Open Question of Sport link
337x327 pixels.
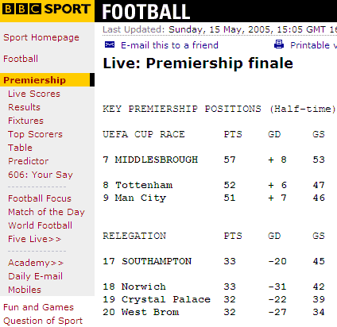click(x=43, y=321)
